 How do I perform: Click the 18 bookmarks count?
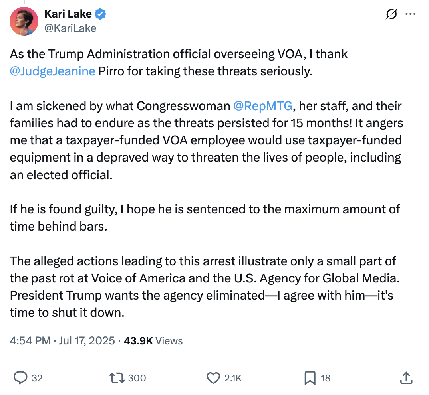click(x=326, y=378)
